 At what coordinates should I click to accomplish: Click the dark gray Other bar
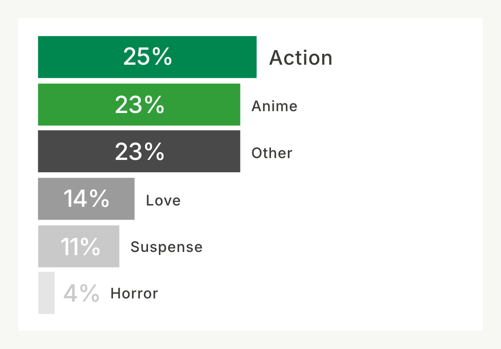click(139, 151)
